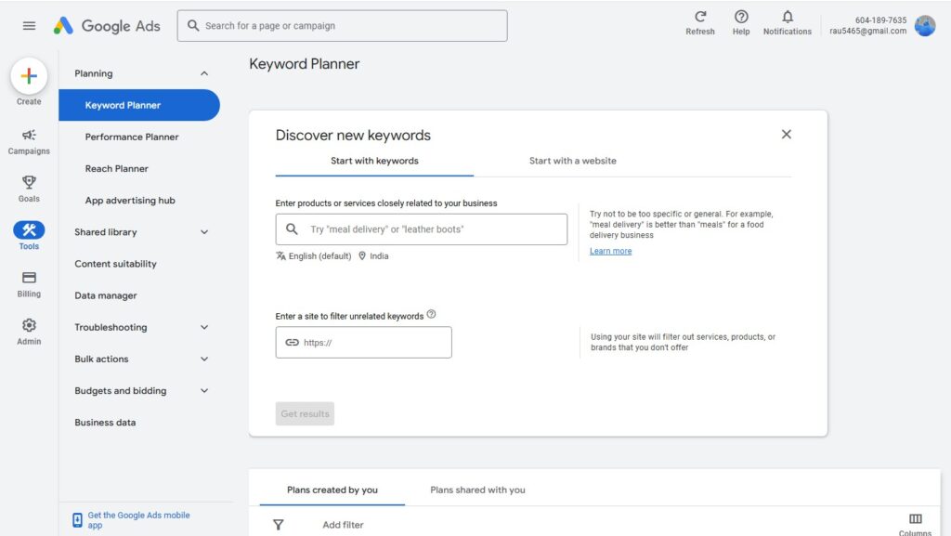Click the help icon beside site filter label
The image size is (951, 536).
(431, 314)
